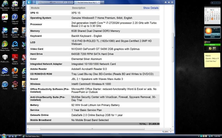This screenshot has height=138, width=222.
Task: Click the browser forward arrow
Action: (x=34, y=2)
